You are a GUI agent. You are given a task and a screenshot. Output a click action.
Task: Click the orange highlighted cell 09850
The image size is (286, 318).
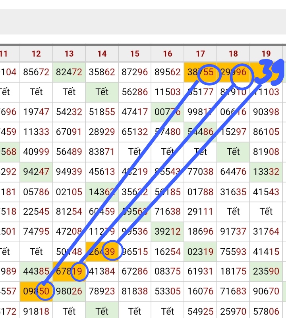tap(36, 291)
